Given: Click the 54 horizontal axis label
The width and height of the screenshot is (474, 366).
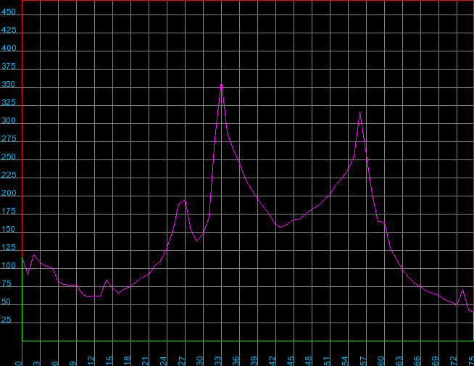Looking at the screenshot, I should coord(345,361).
